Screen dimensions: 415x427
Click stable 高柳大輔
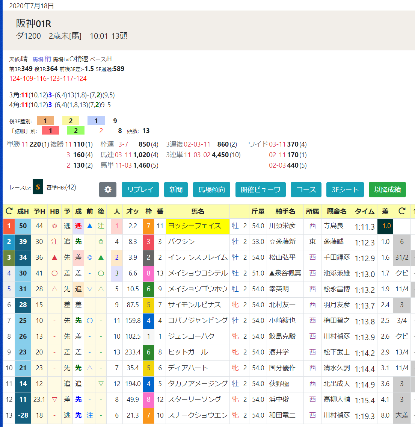[x=337, y=400]
